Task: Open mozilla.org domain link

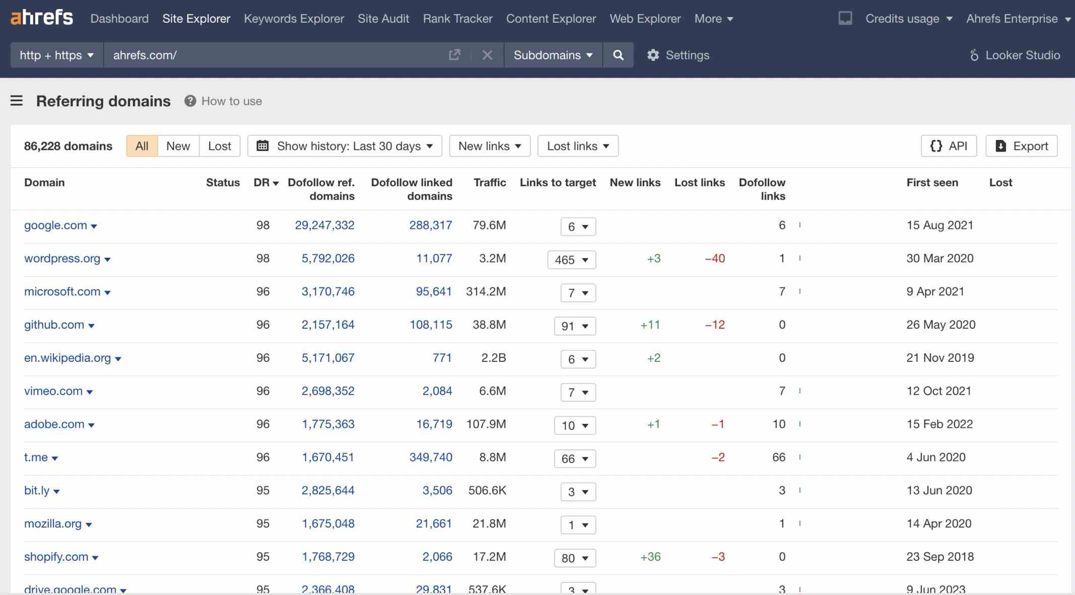Action: click(53, 524)
